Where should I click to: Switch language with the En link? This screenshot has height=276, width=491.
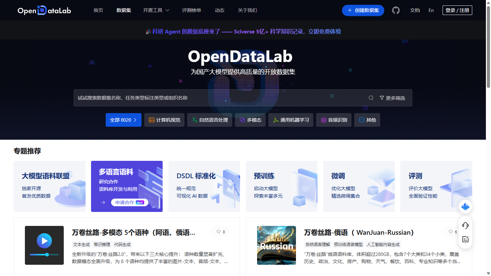click(431, 10)
